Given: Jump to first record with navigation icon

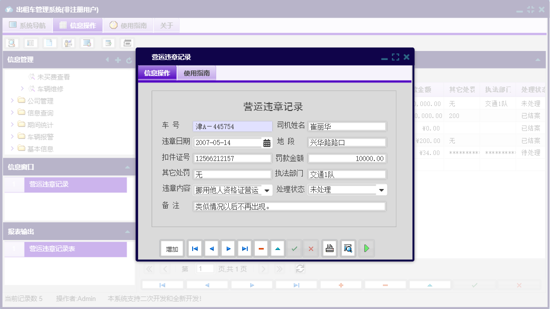Looking at the screenshot, I should pyautogui.click(x=194, y=248).
